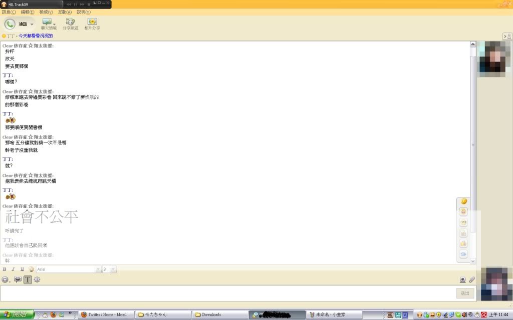Click the gear-shaped buzz icon
Viewport: 513px width, 320px height.
click(37, 279)
